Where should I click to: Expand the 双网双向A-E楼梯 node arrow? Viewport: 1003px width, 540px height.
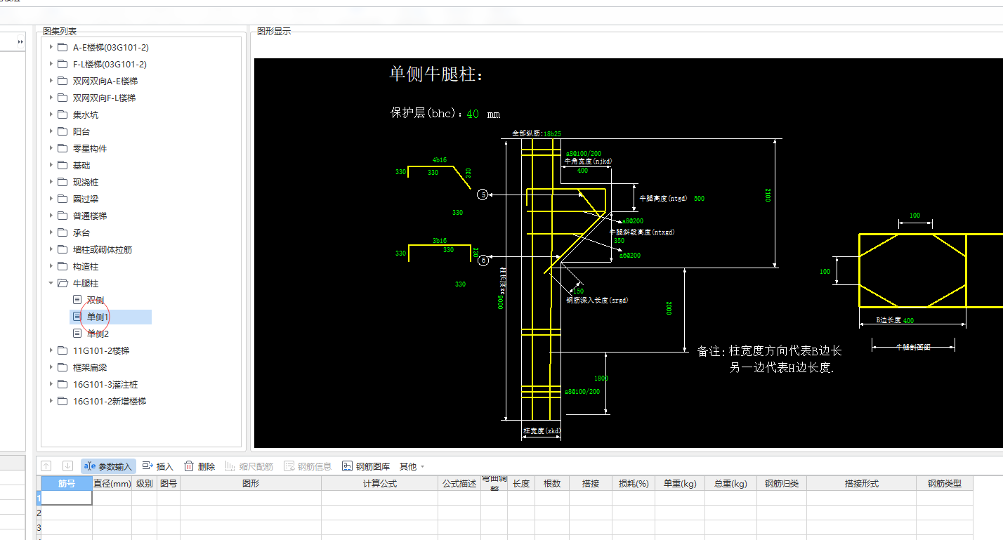point(51,81)
